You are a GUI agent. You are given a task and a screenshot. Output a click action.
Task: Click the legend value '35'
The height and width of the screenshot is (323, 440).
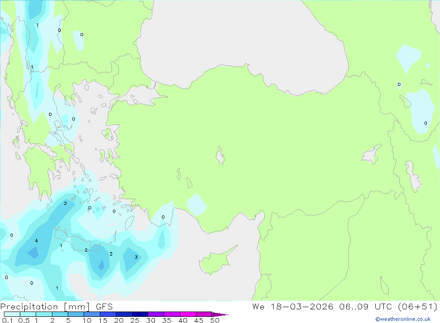[x=167, y=320]
